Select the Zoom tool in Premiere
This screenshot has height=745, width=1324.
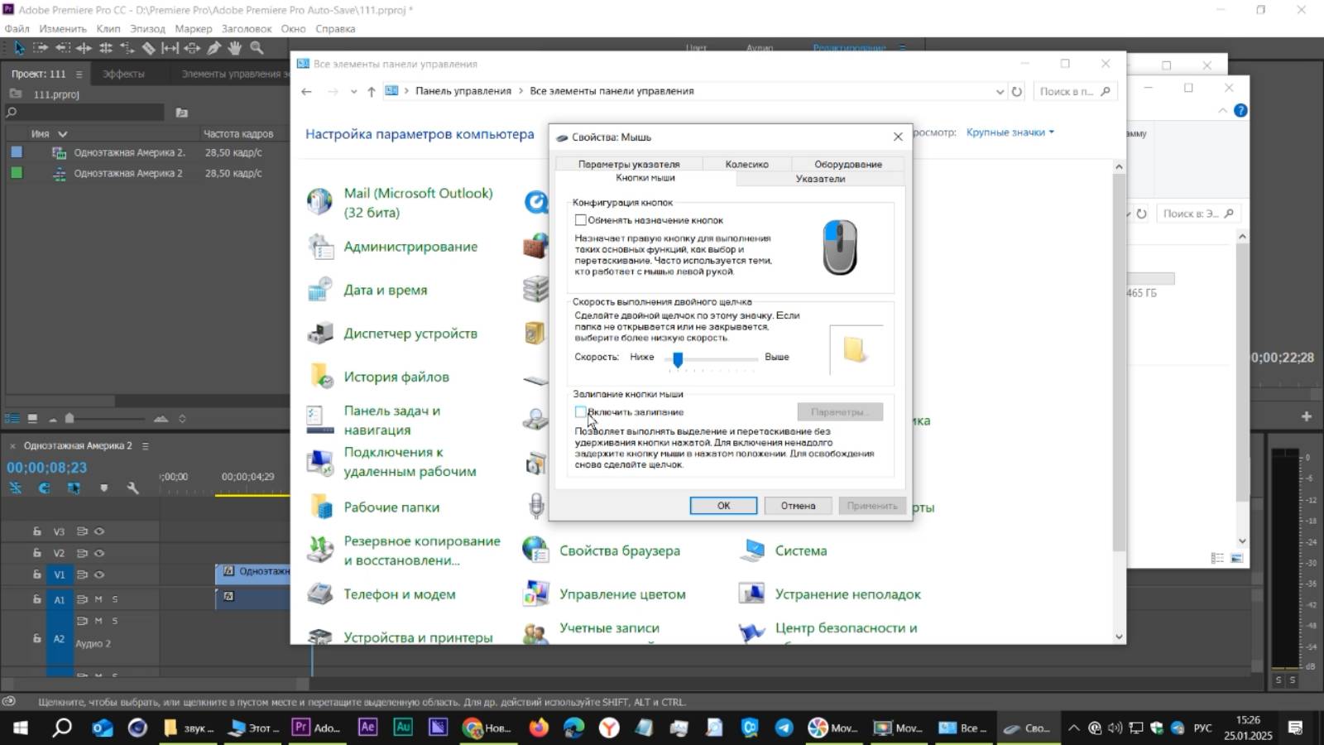[257, 48]
